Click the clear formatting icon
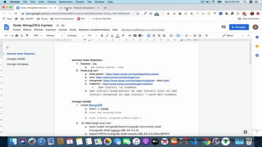 pyautogui.click(x=206, y=36)
